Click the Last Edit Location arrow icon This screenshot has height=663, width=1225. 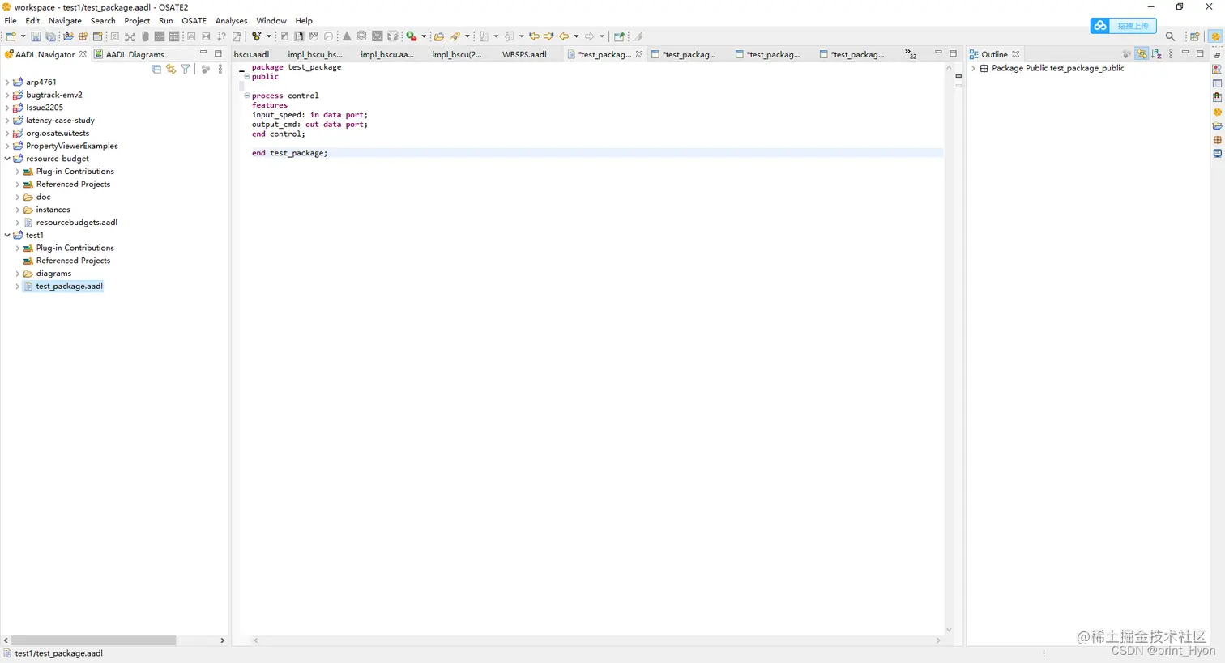534,36
